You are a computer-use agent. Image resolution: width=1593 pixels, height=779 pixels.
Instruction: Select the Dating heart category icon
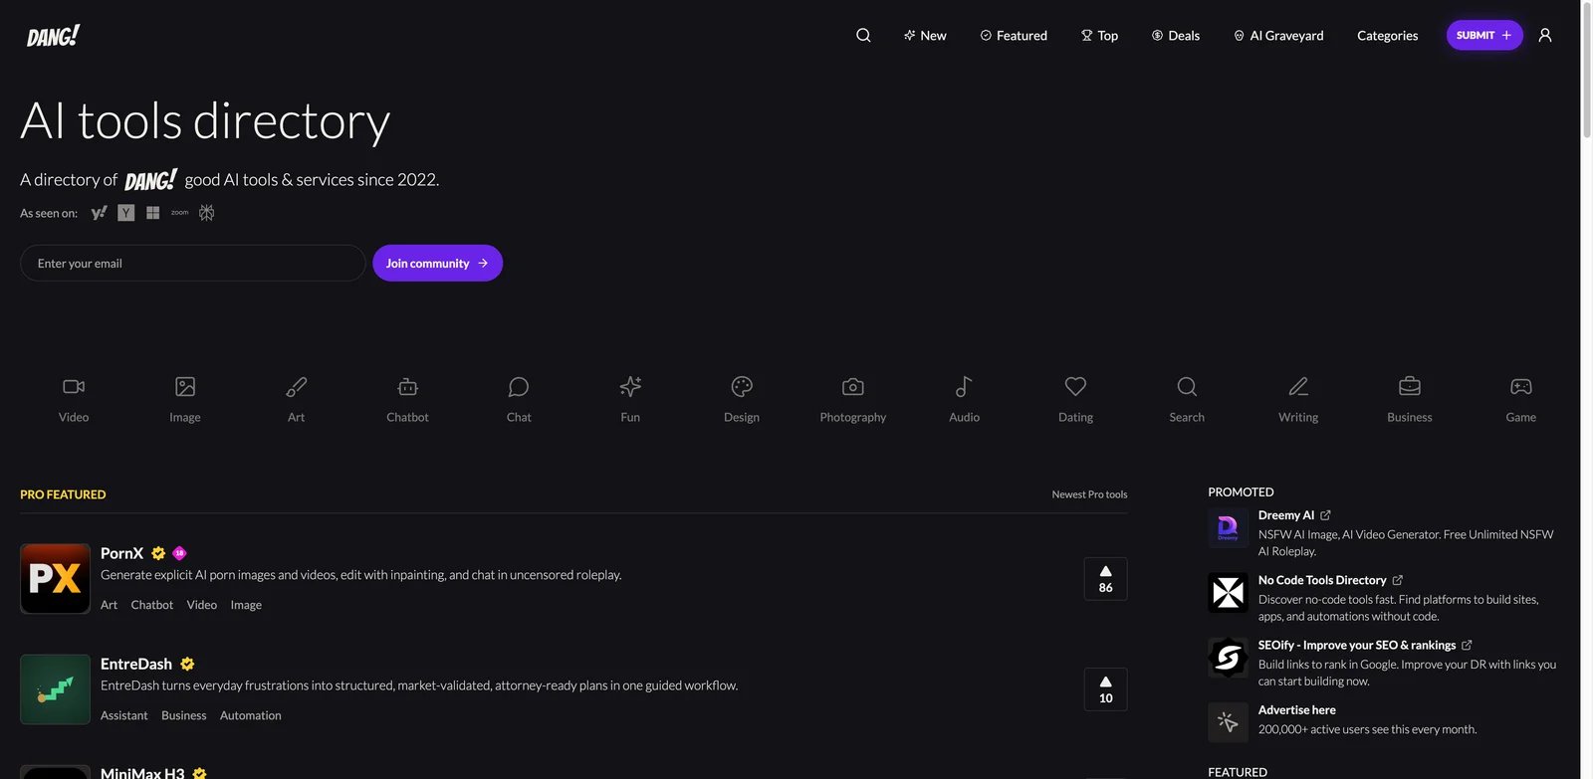click(x=1075, y=386)
